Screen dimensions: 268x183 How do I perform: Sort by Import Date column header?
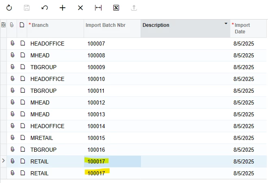(249, 28)
